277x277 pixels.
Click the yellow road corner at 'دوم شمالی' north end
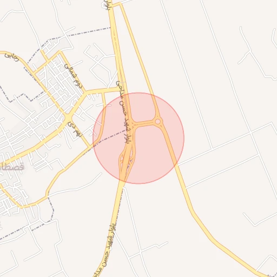pyautogui.click(x=61, y=51)
